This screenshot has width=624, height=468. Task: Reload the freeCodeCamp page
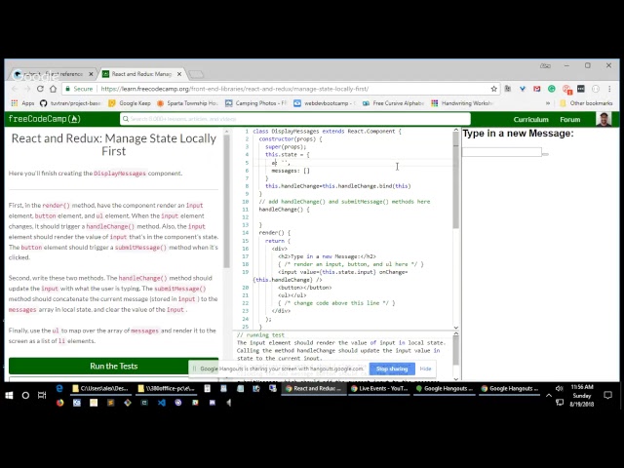40,89
